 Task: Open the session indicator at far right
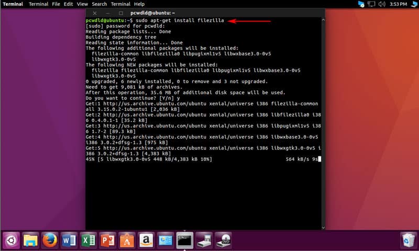[414, 4]
